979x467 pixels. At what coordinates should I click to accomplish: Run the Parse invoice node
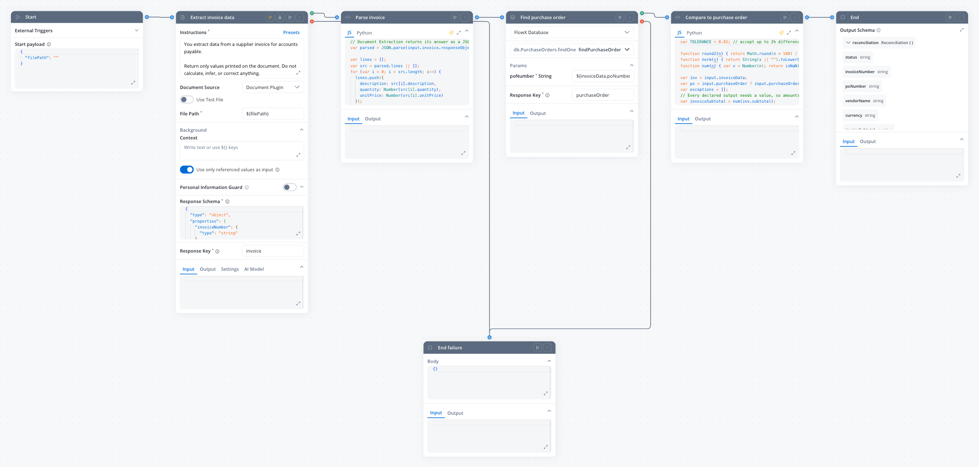(x=455, y=17)
